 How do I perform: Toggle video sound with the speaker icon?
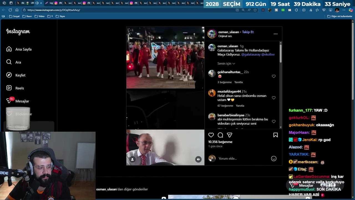coord(198,159)
